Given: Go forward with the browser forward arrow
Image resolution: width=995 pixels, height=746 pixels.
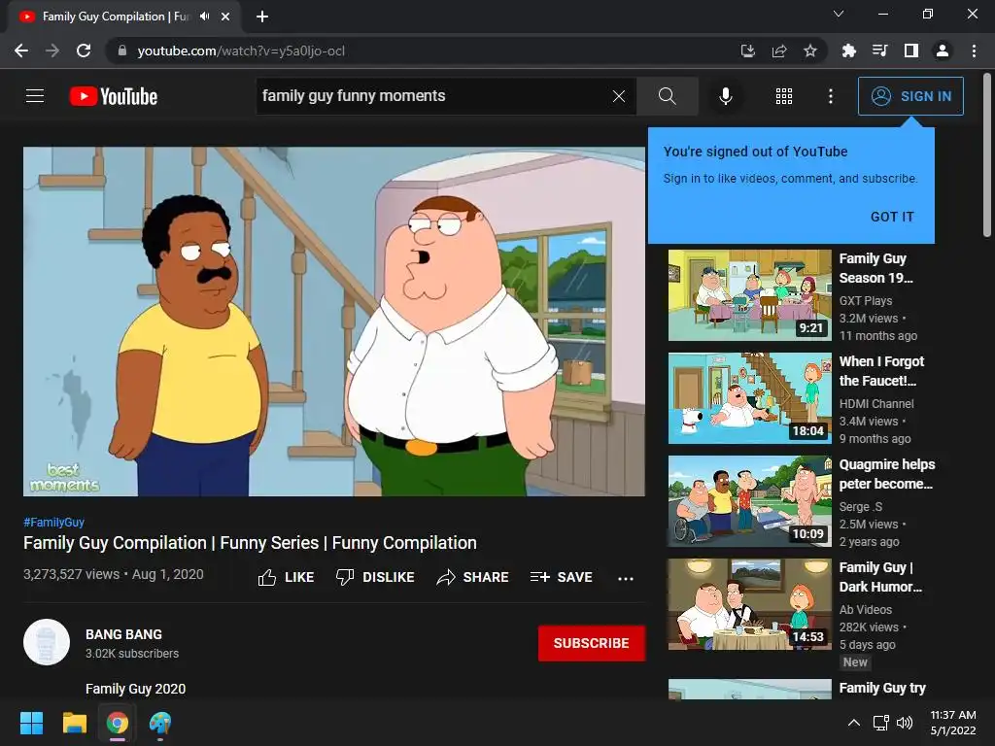Looking at the screenshot, I should 52,51.
